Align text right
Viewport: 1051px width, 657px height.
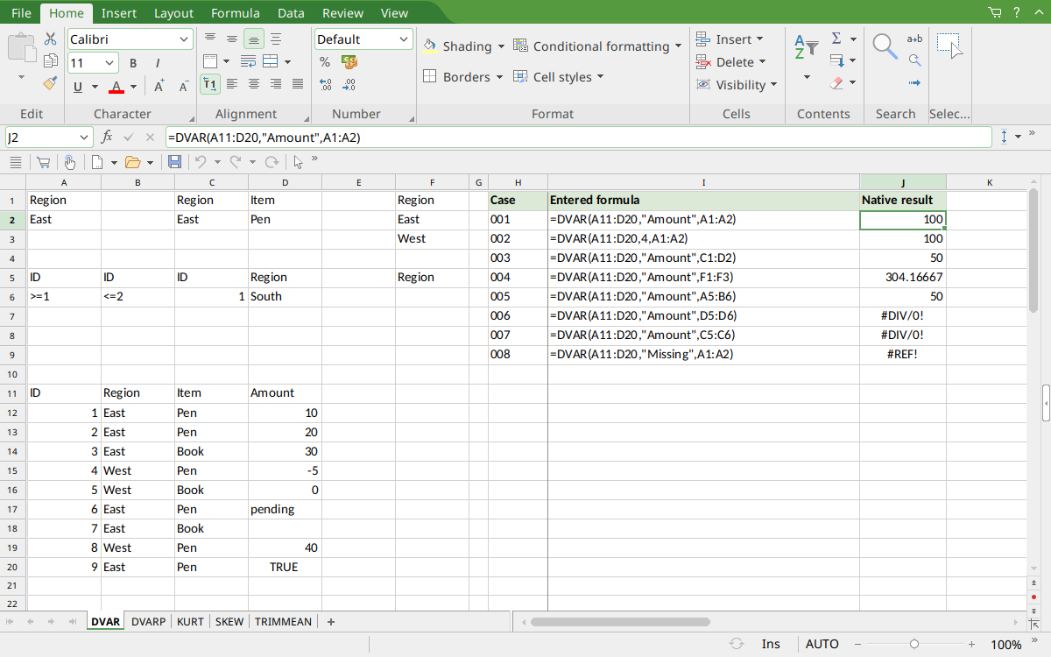276,84
